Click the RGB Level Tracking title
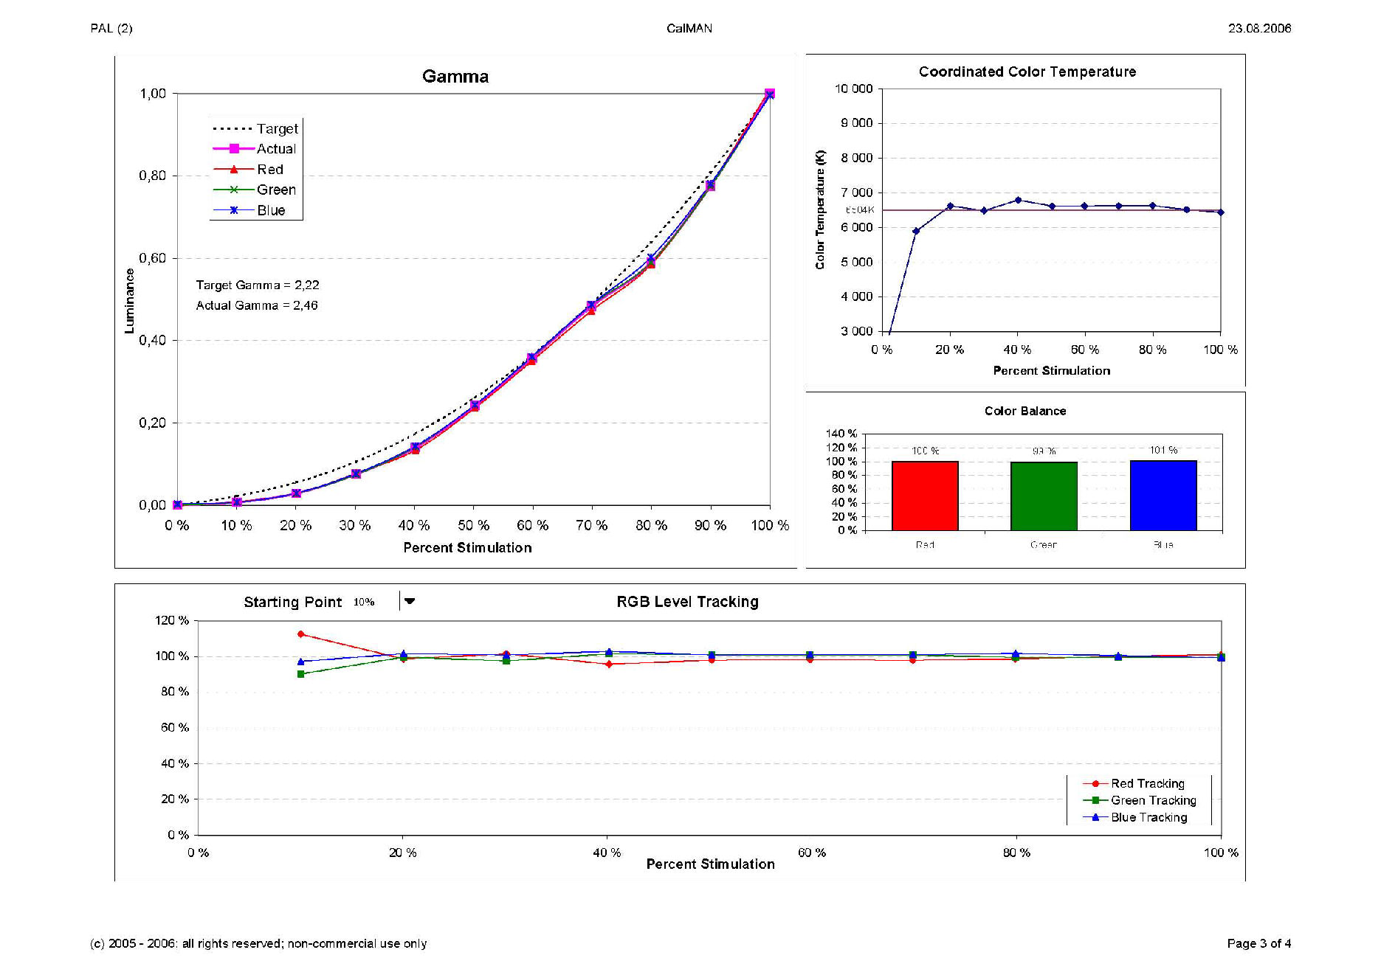The height and width of the screenshot is (975, 1381). (687, 602)
